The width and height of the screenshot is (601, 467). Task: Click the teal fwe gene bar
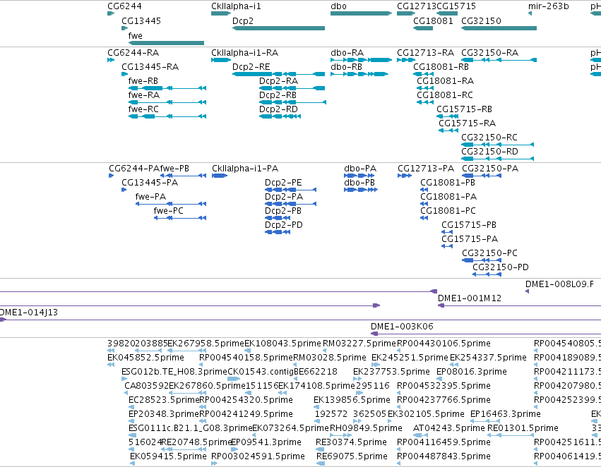(166, 43)
